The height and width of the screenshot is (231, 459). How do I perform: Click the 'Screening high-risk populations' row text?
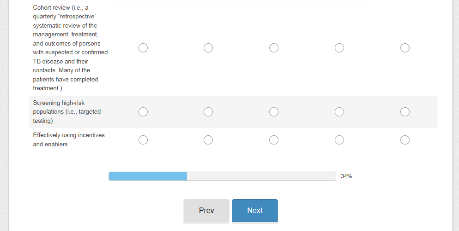click(66, 112)
